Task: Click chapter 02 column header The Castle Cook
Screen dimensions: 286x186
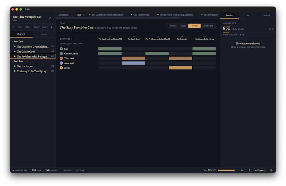Action: 134,38
